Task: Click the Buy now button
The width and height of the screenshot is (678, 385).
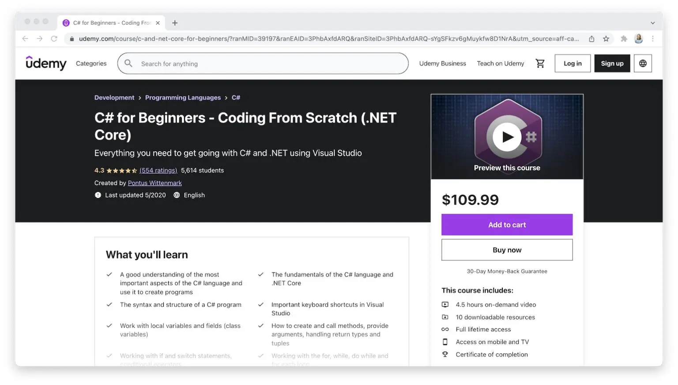Action: click(x=506, y=250)
